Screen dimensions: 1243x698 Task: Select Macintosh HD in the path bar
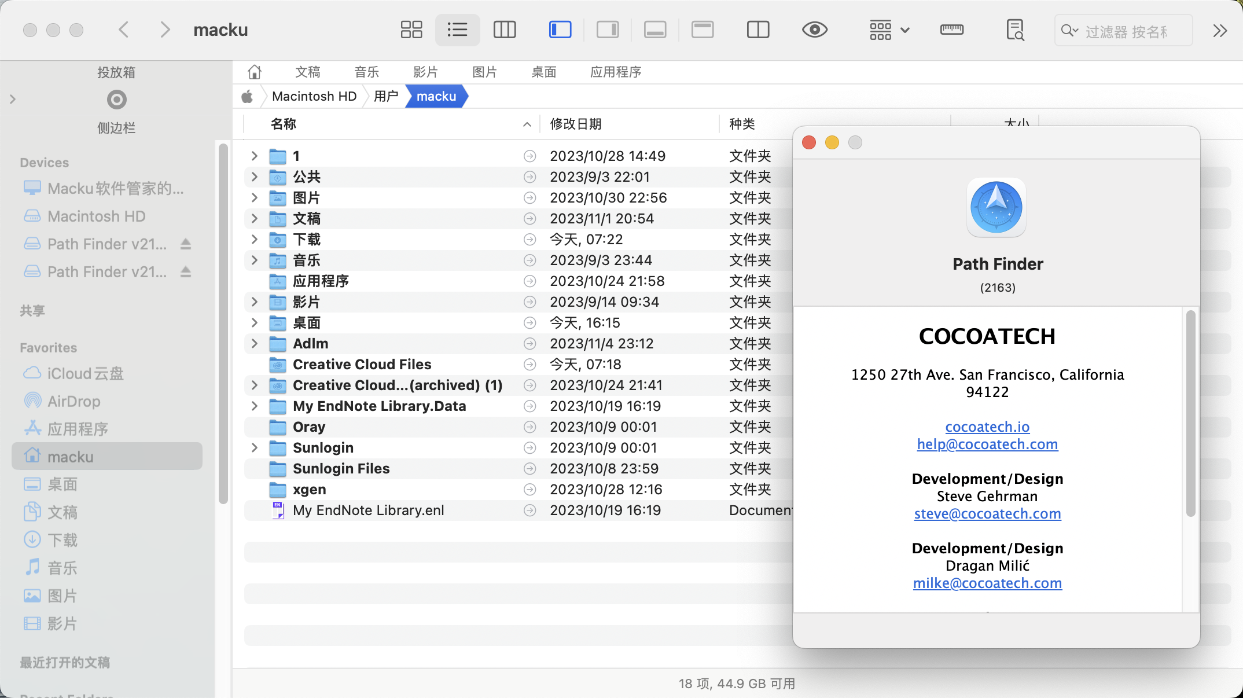coord(314,96)
